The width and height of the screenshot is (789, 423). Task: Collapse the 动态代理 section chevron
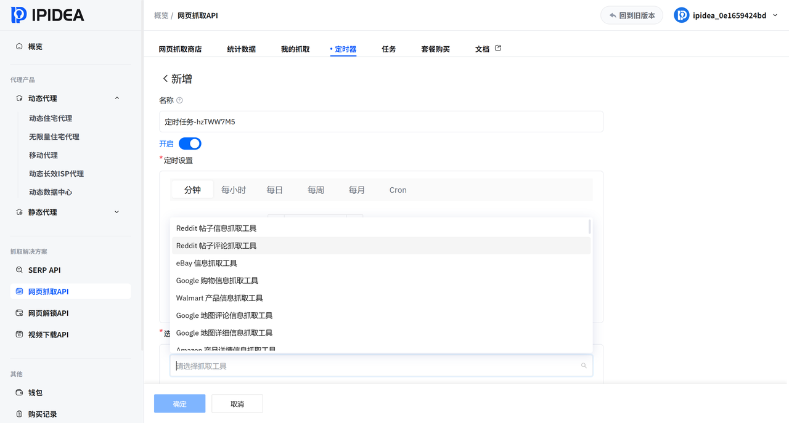[x=117, y=98]
